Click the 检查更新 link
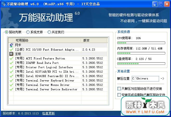This screenshot has width=171, height=117. tap(49, 113)
